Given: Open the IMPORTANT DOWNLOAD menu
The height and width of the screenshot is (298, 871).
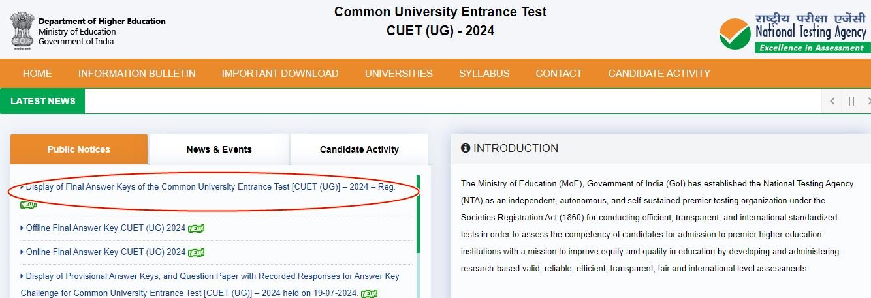Looking at the screenshot, I should point(279,74).
